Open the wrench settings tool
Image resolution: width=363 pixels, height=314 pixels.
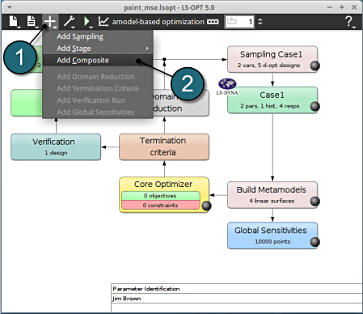(70, 22)
